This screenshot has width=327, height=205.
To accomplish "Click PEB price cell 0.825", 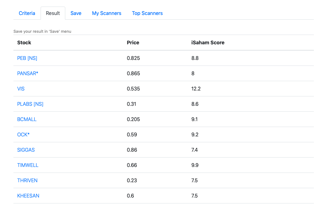I will tap(133, 58).
